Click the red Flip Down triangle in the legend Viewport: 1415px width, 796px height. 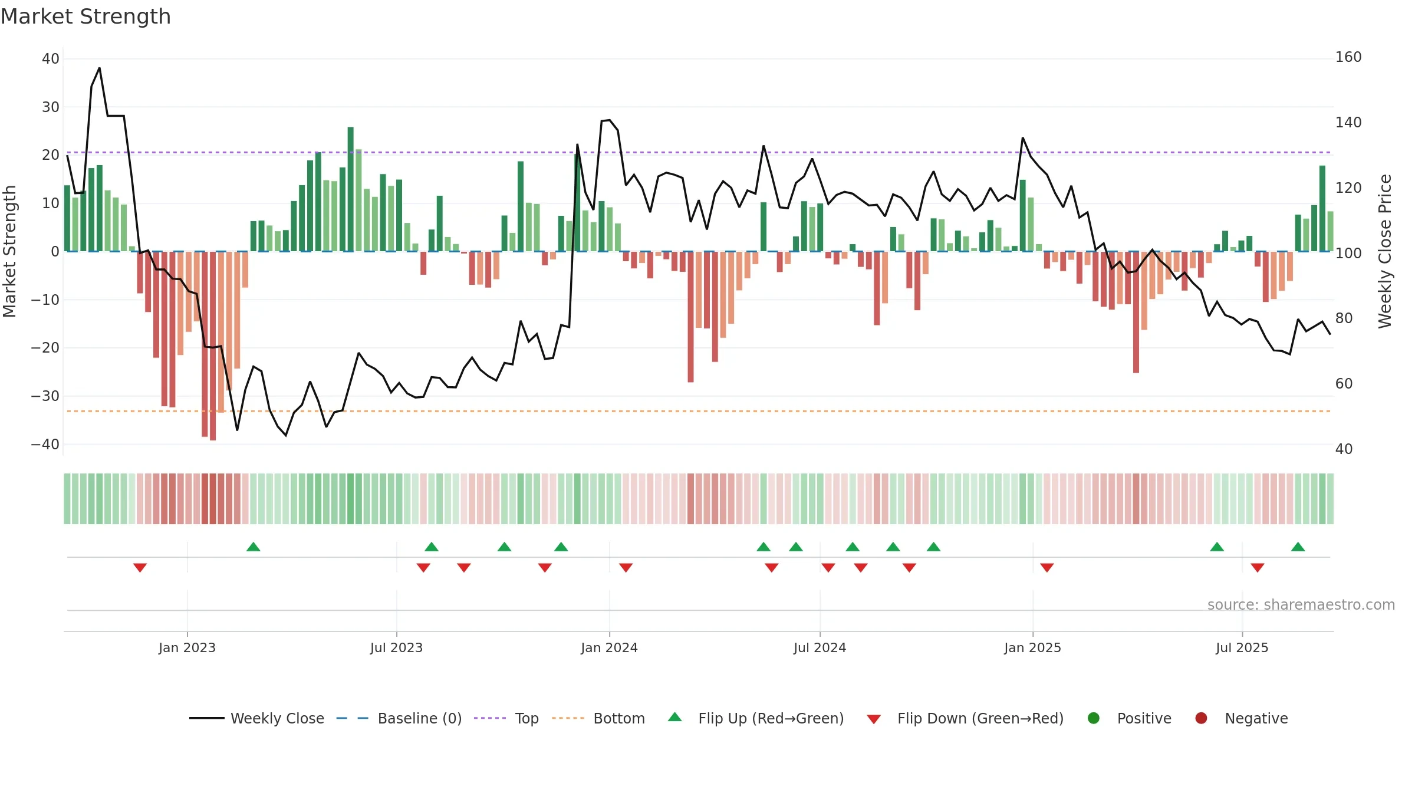point(874,719)
